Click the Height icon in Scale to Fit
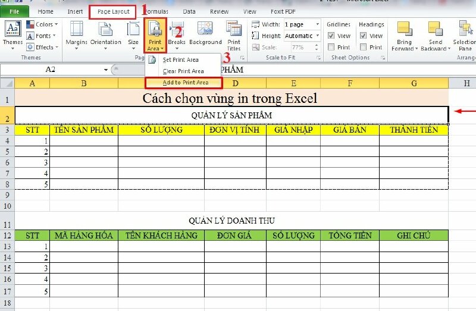 (256, 36)
